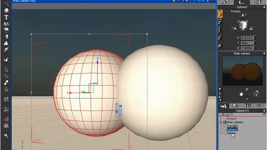Click the X position input field
This screenshot has height=150, width=267.
(247, 38)
